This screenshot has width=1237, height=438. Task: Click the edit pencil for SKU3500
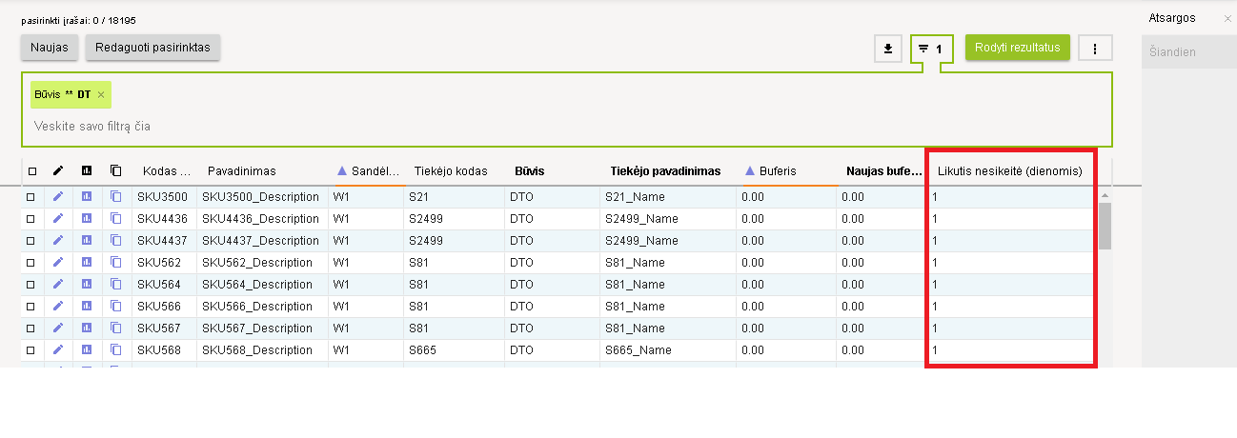point(57,196)
